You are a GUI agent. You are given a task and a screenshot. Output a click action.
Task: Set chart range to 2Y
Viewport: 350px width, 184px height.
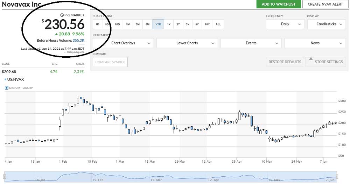[x=178, y=24]
